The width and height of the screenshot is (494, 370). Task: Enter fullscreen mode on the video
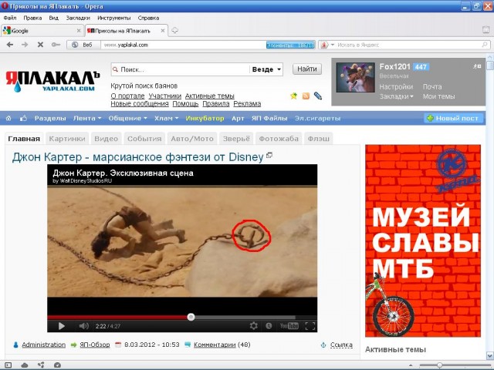[309, 326]
